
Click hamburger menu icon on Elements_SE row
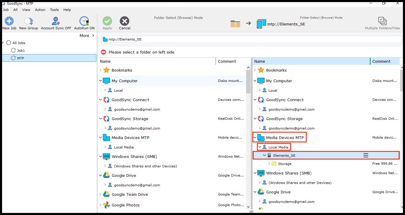pos(366,155)
